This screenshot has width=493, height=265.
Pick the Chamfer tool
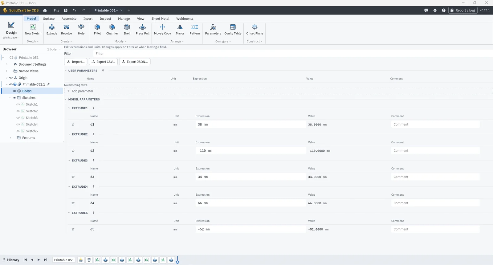112,30
